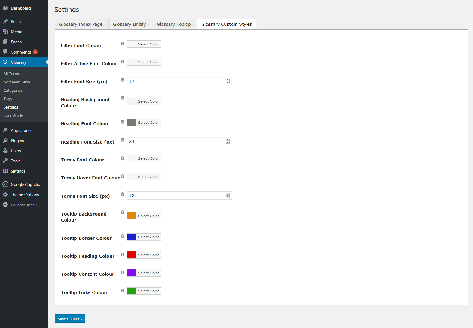Open Posts via the pin icon
Screen dimensions: 473x328
click(x=5, y=22)
